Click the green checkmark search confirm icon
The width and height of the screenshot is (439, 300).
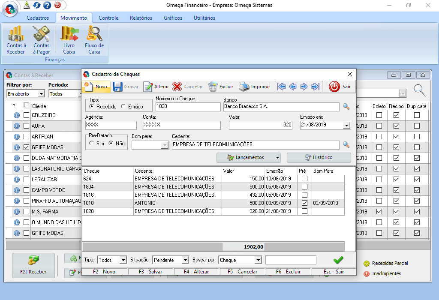338,260
